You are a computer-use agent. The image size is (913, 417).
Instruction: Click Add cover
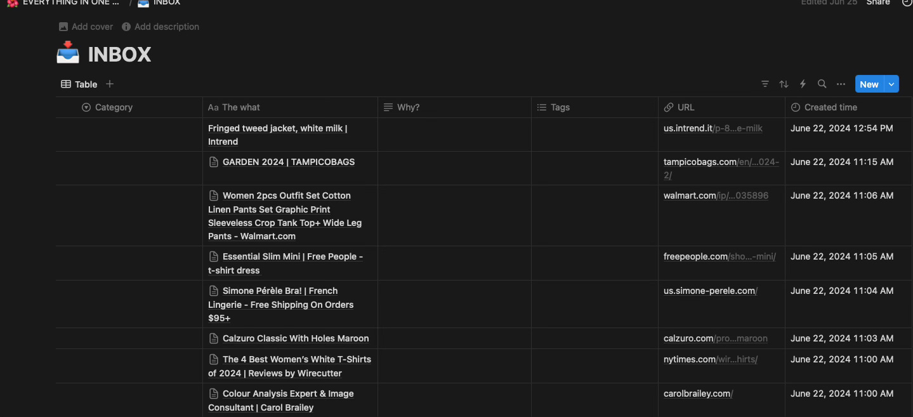coord(86,27)
